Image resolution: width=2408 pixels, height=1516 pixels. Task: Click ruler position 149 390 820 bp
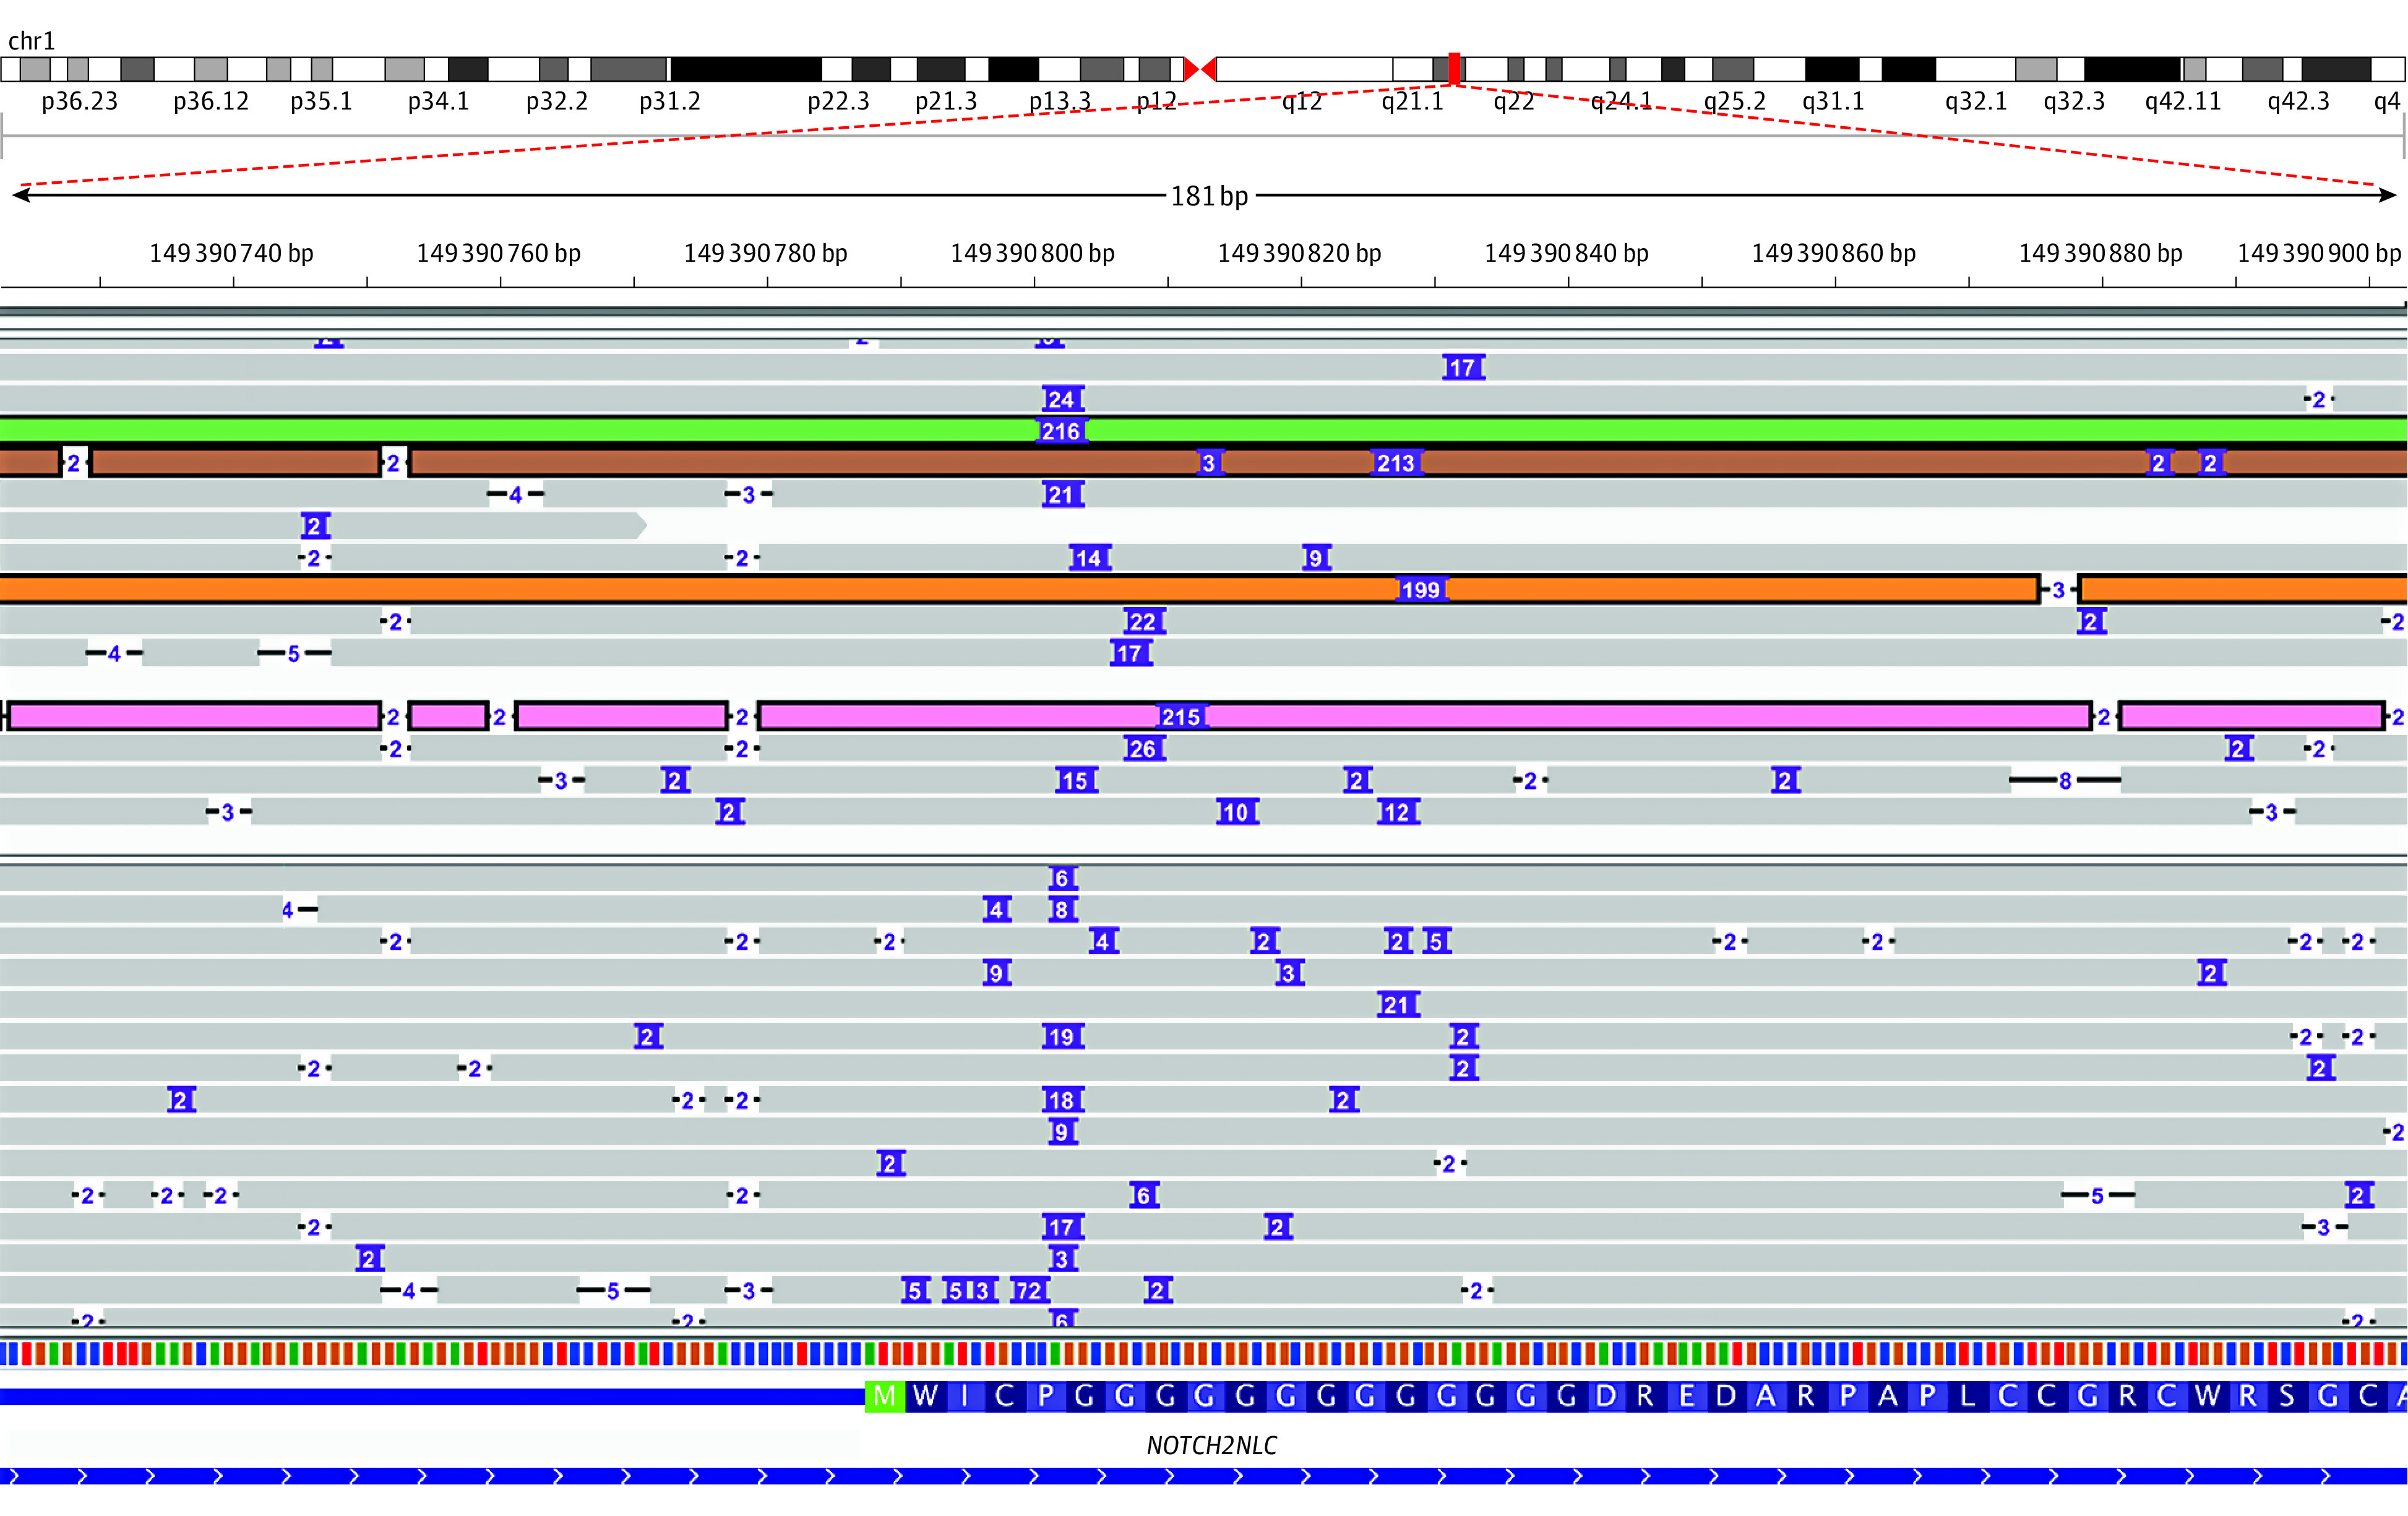tap(1299, 253)
